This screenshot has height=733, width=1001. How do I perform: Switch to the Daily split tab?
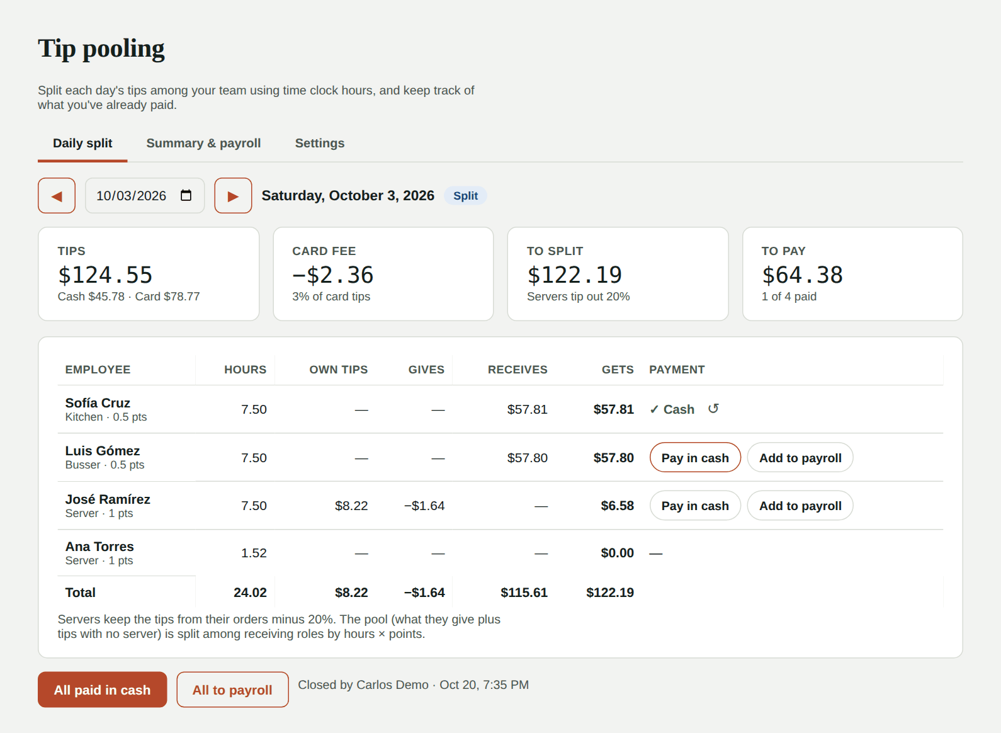(82, 143)
